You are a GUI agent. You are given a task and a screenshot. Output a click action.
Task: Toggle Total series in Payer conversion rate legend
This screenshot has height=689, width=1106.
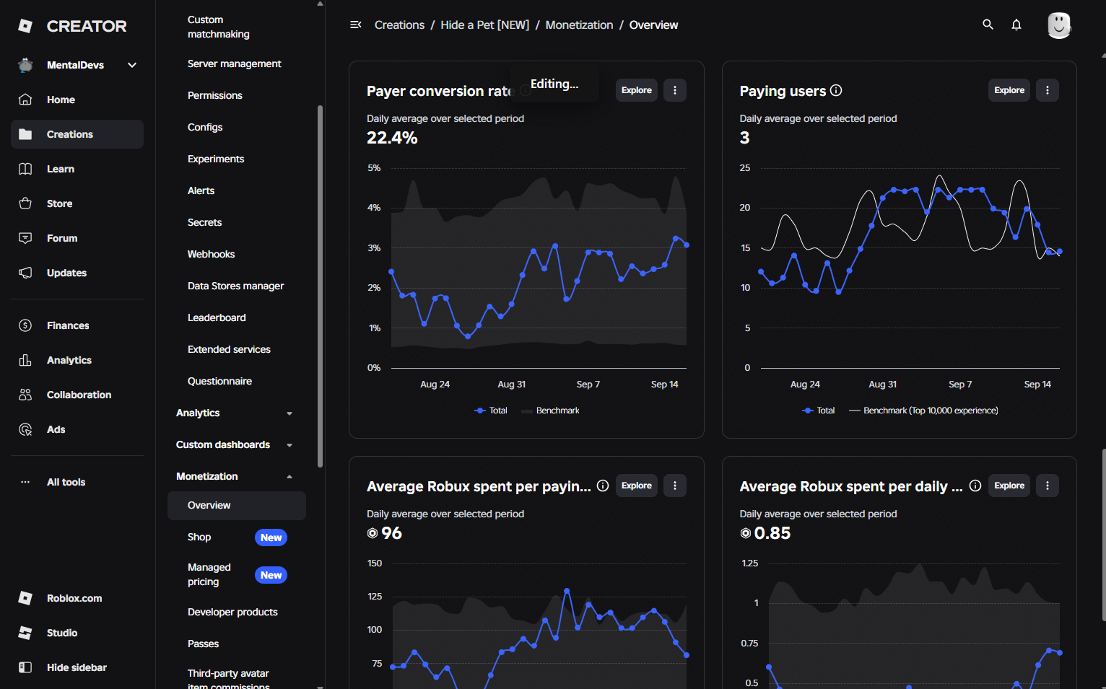tap(491, 411)
